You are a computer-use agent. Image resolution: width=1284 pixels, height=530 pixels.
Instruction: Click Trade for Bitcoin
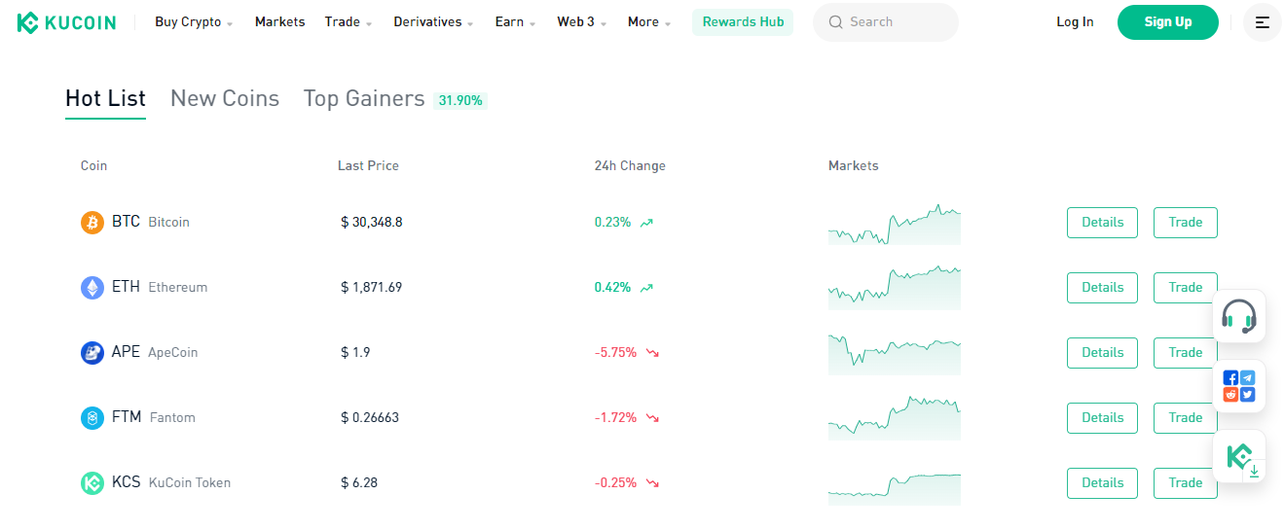[1186, 223]
